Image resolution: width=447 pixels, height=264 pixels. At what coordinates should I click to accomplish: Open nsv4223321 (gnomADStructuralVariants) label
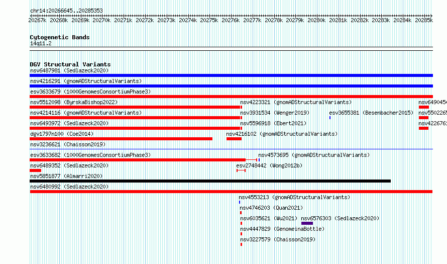296,102
